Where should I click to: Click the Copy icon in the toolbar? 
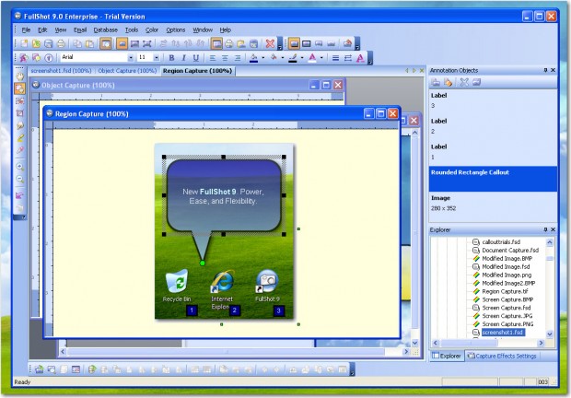(77, 43)
